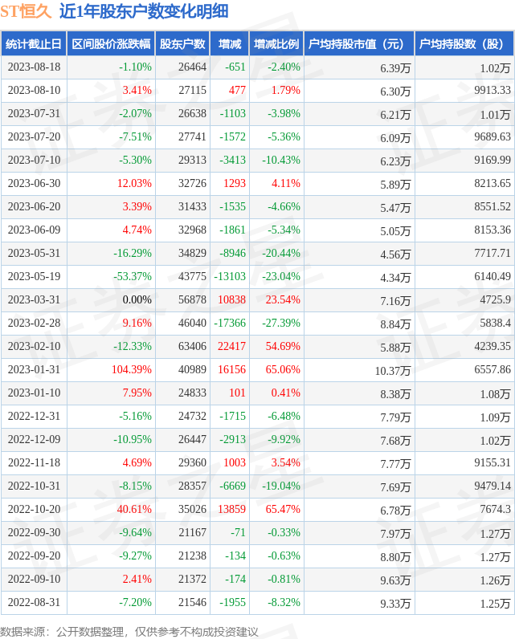This screenshot has height=639, width=515.
Task: Click the date cell 2022-09-20
Action: click(34, 556)
